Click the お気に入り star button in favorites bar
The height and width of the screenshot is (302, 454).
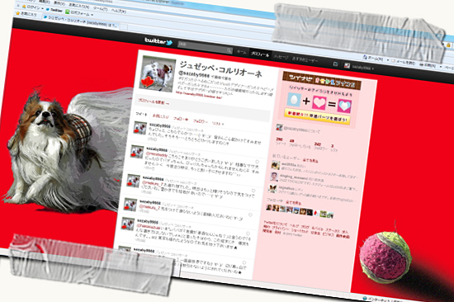click(26, 13)
